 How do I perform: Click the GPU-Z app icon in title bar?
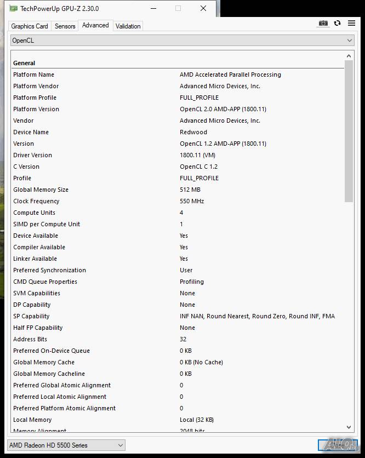click(x=14, y=8)
